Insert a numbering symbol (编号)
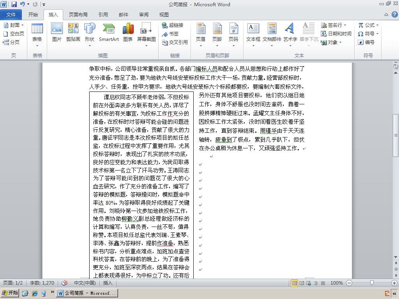This screenshot has height=299, width=399. (366, 42)
